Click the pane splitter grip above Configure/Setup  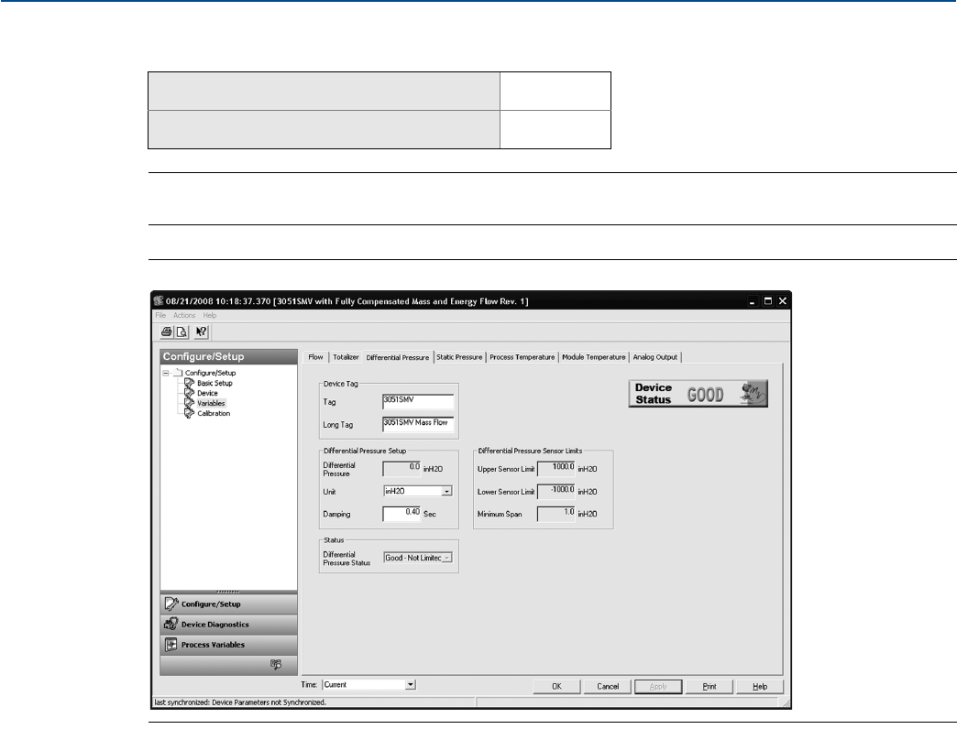(228, 592)
